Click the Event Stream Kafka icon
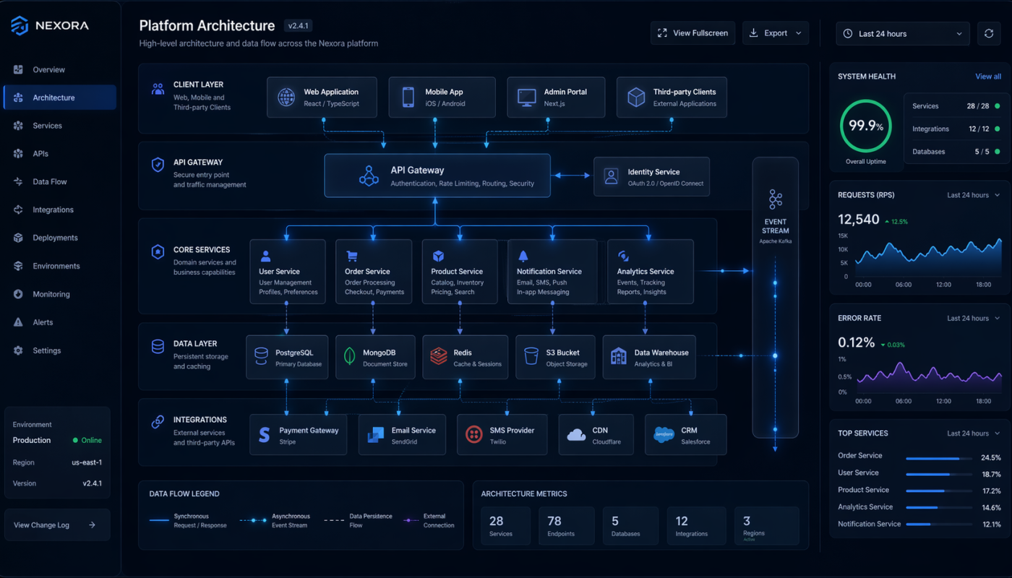The width and height of the screenshot is (1012, 578). tap(775, 199)
